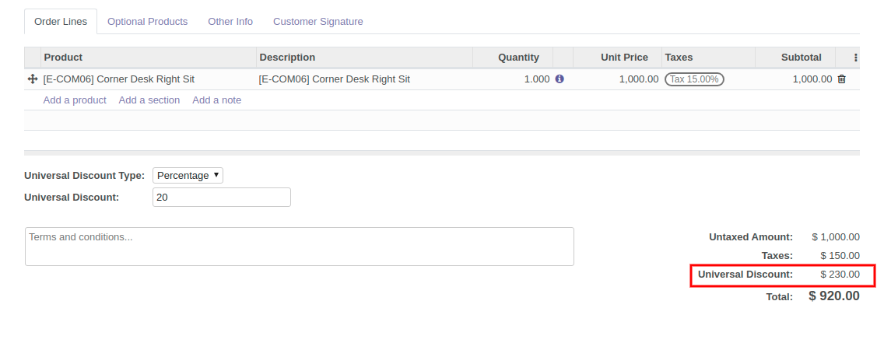Open Universal Discount Type dropdown
This screenshot has height=350, width=884.
(x=188, y=176)
